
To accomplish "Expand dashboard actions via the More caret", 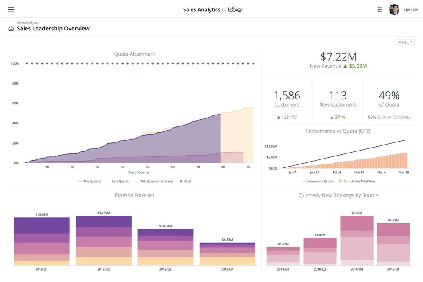I will click(x=412, y=41).
